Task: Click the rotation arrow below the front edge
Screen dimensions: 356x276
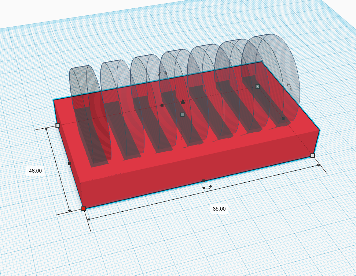Action: tap(207, 187)
